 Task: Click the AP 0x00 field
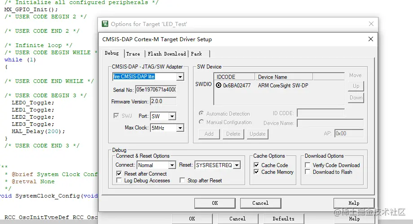tap(349, 134)
